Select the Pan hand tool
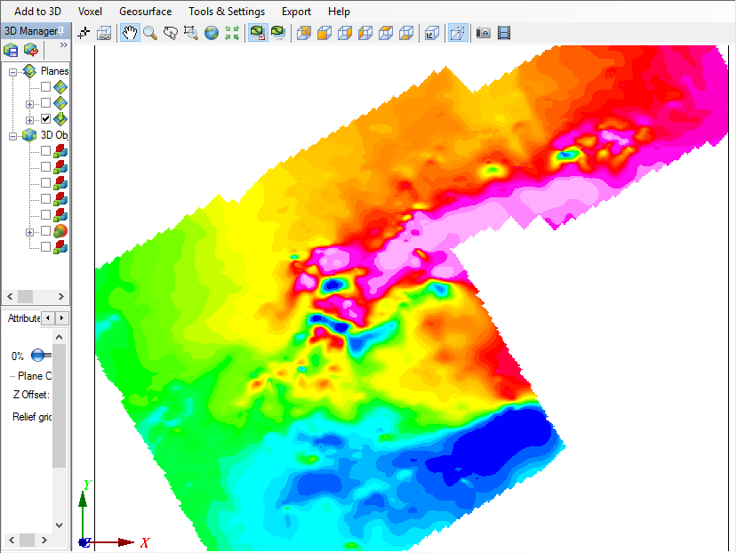The image size is (737, 553). (x=130, y=33)
